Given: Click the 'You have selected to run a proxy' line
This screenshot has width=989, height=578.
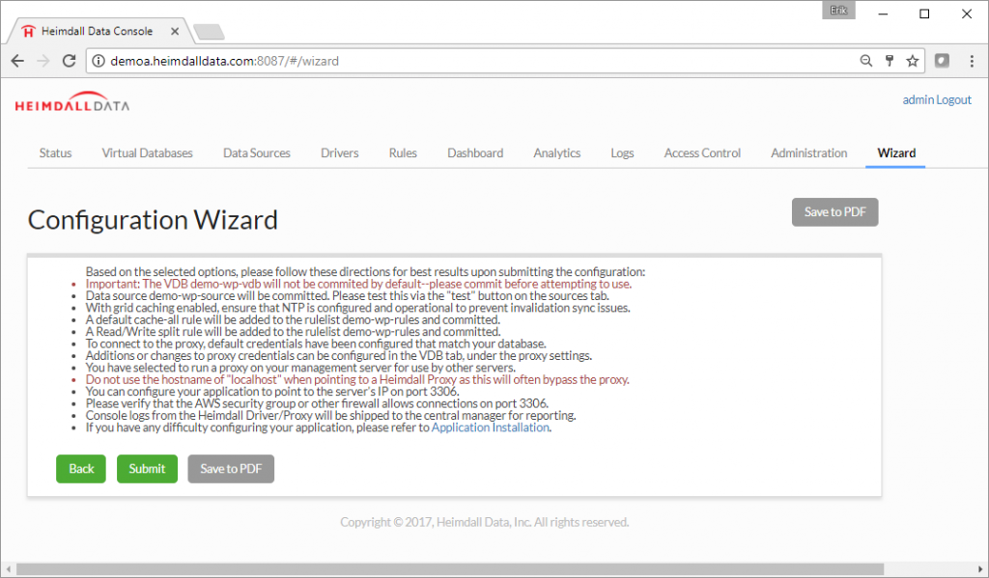Looking at the screenshot, I should tap(300, 368).
